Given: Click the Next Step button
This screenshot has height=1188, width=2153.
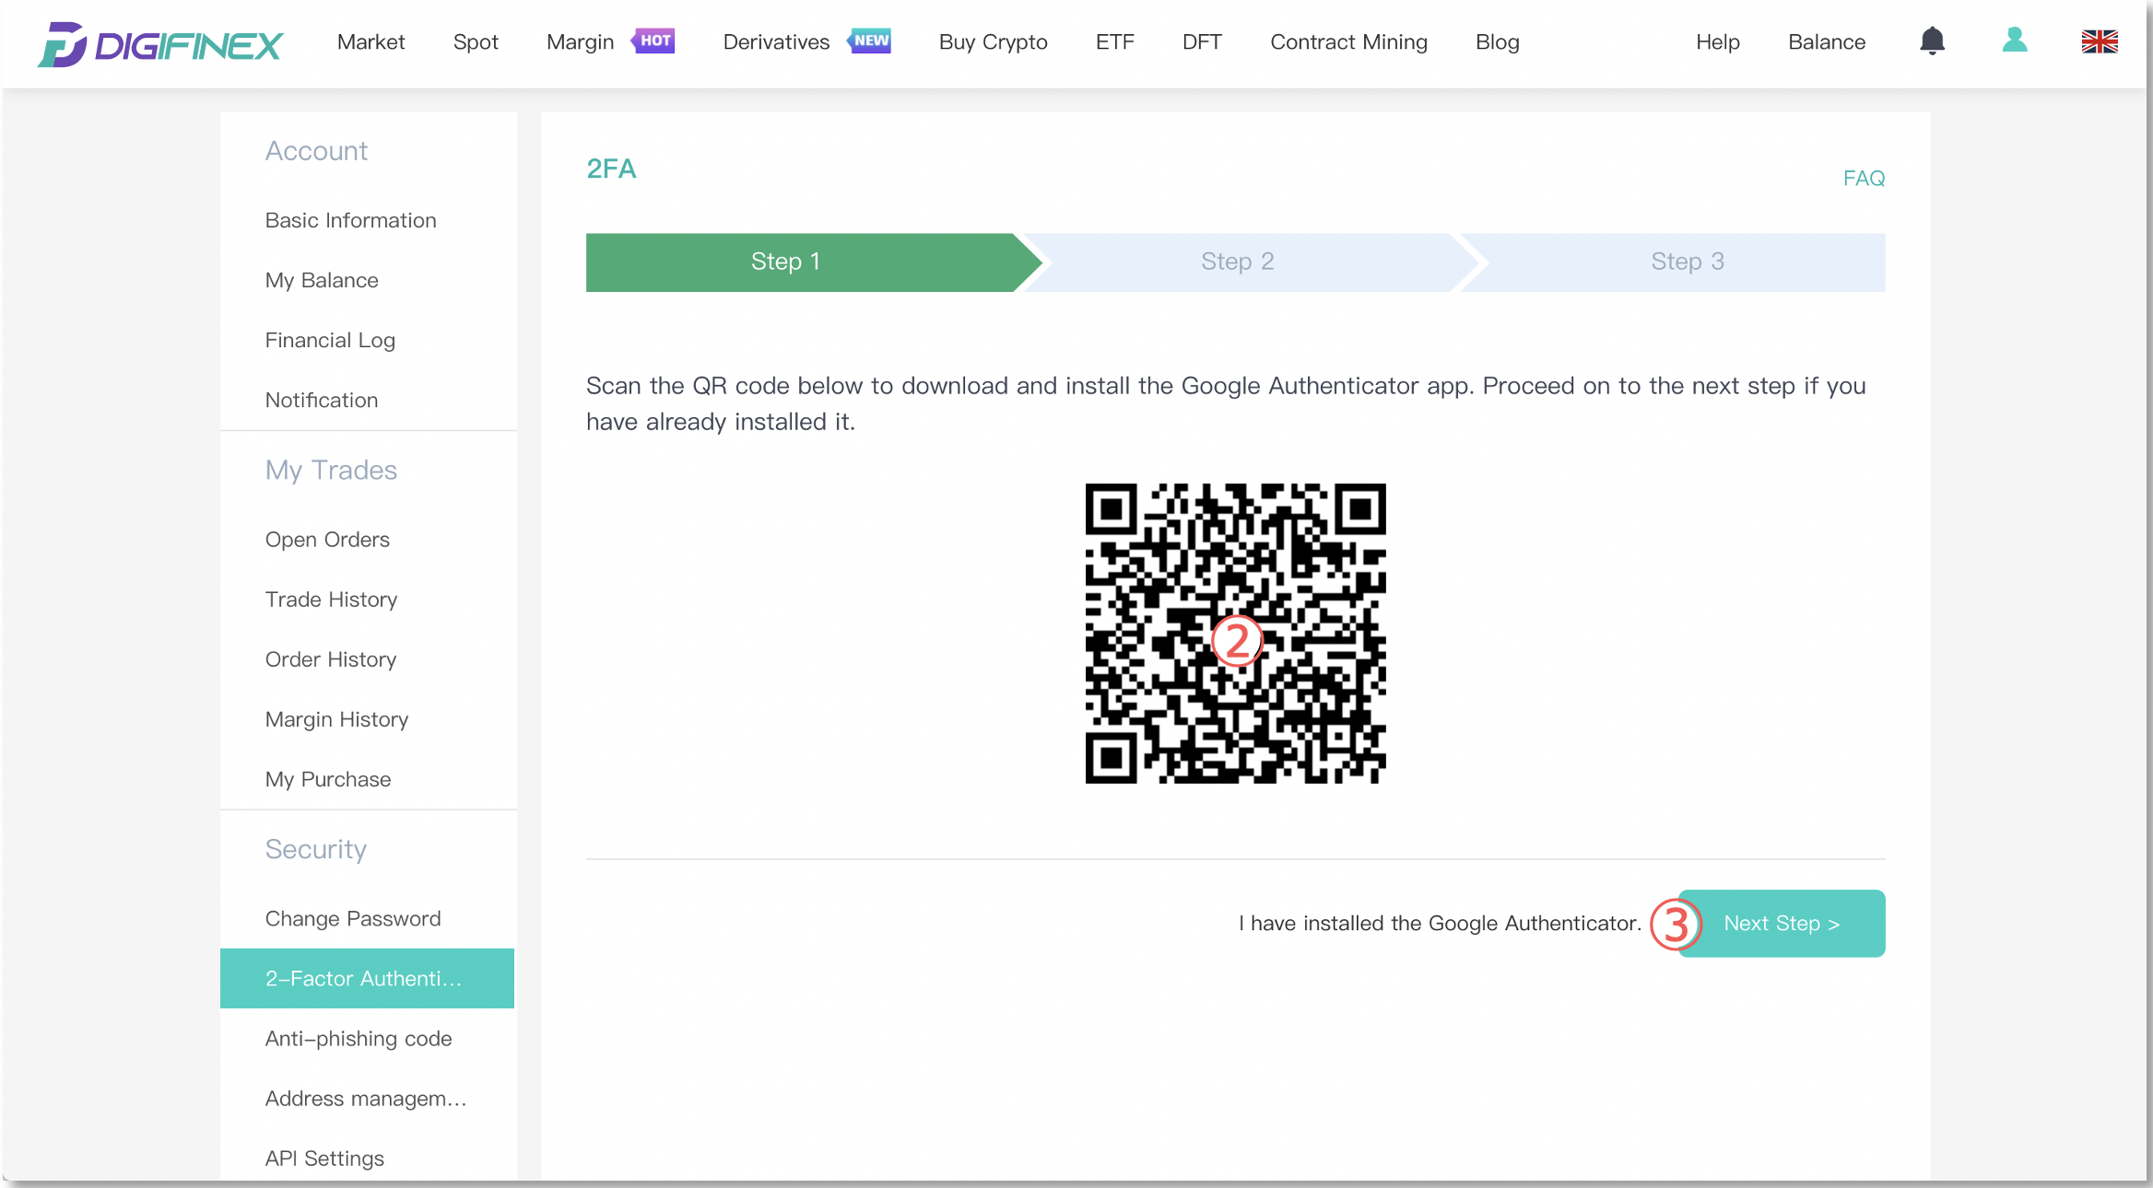Looking at the screenshot, I should coord(1781,923).
